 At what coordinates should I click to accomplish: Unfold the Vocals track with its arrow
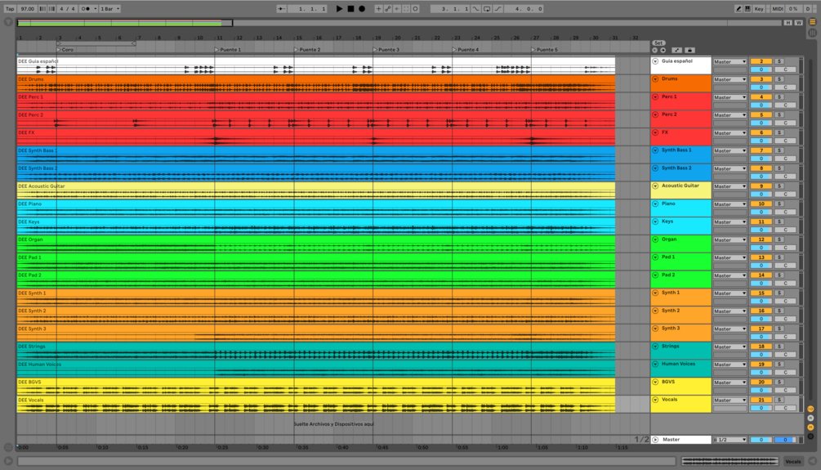(655, 400)
